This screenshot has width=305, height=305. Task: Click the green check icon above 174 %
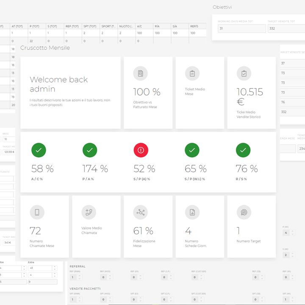pyautogui.click(x=90, y=150)
